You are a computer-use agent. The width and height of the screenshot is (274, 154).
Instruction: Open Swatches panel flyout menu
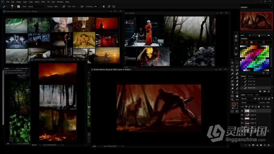point(272,38)
